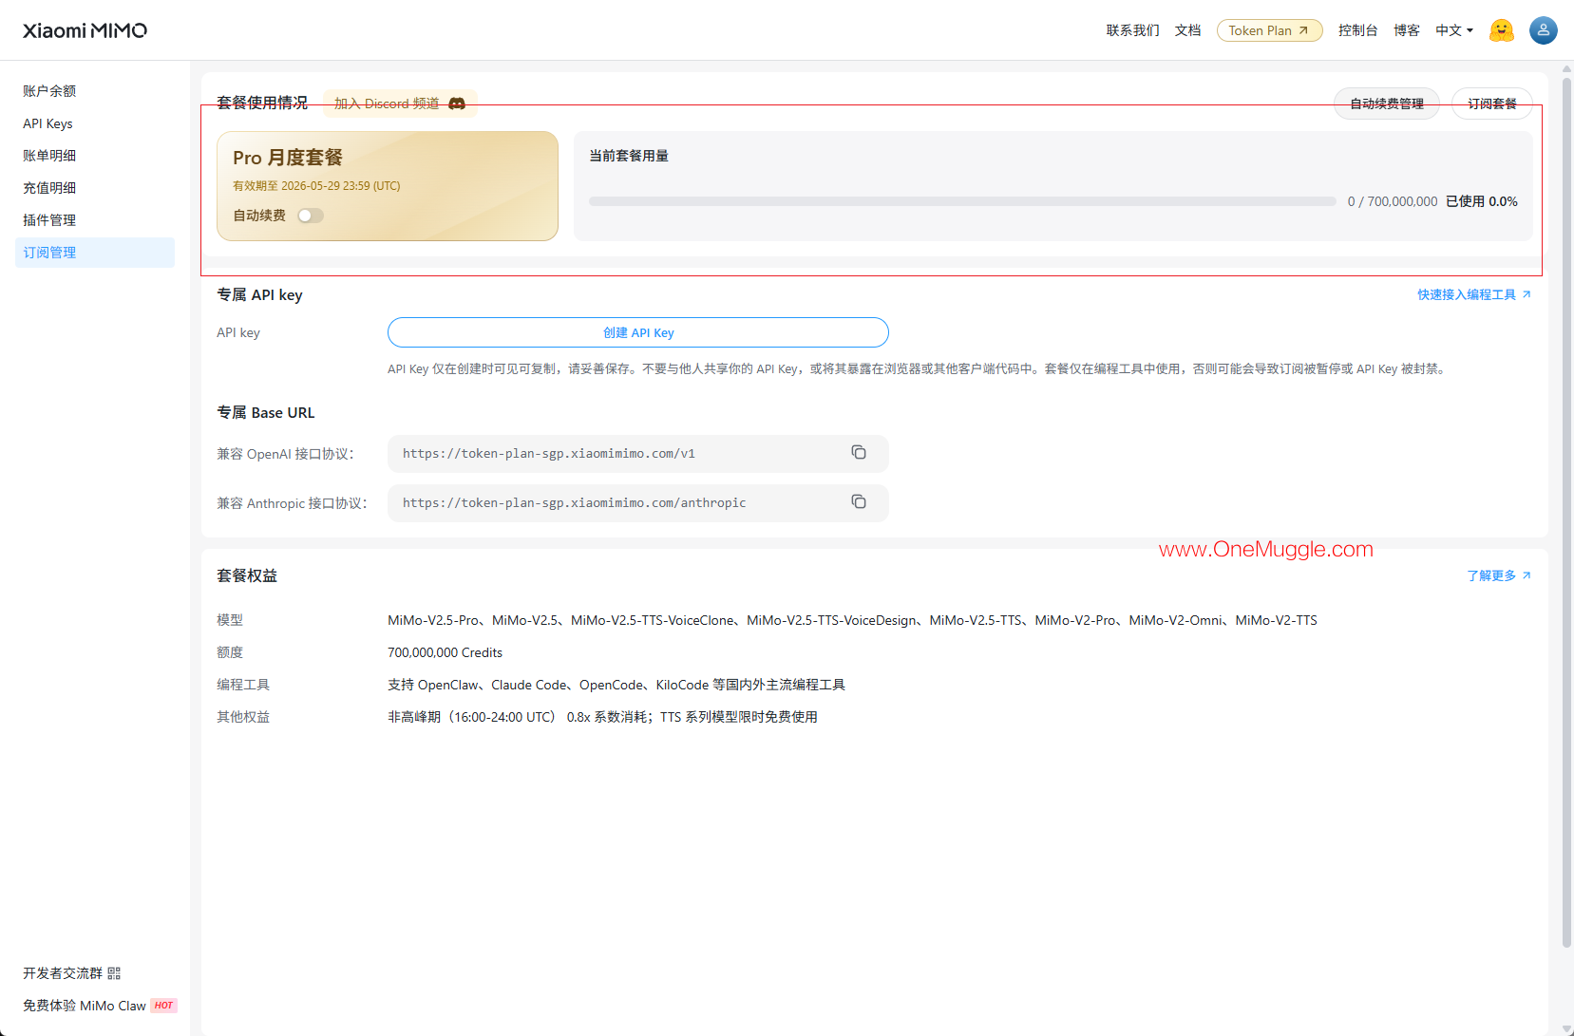The image size is (1574, 1036).
Task: Open the Hugging Face emoji icon
Action: click(x=1501, y=30)
